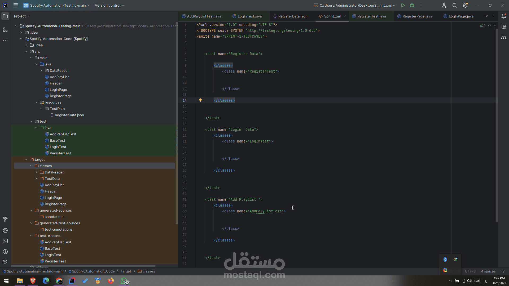Viewport: 509px width, 286px height.
Task: Open the Structure tool window
Action: click(5, 30)
